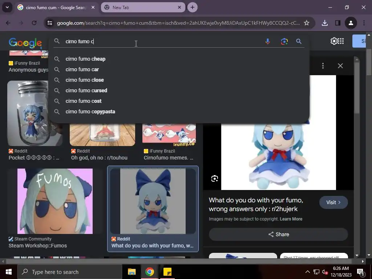The image size is (372, 279).
Task: Switch to the New Tab tab
Action: [x=143, y=7]
